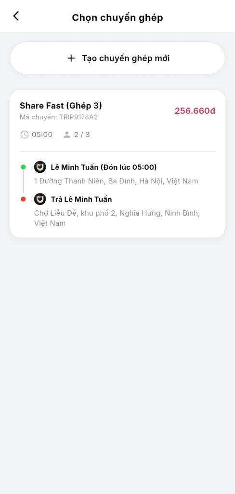Click the 2 / 3 seat count
The height and width of the screenshot is (494, 235).
tap(82, 135)
